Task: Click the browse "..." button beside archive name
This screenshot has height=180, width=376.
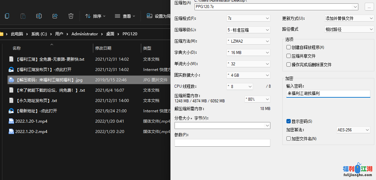Action: pyautogui.click(x=369, y=7)
